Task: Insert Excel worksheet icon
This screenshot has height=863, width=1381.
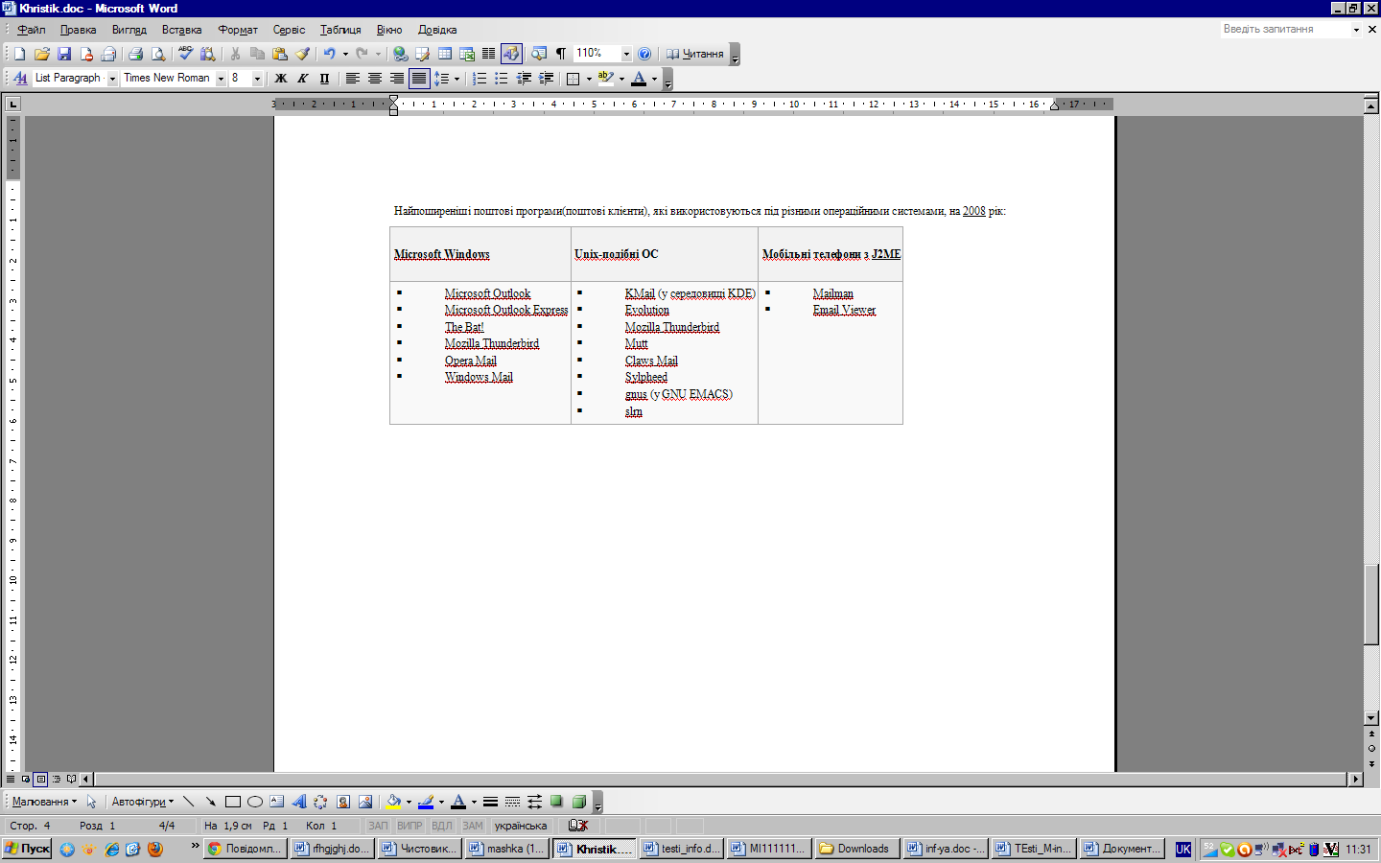Action: [467, 54]
